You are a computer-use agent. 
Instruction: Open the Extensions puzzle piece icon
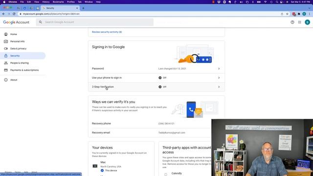(x=299, y=14)
